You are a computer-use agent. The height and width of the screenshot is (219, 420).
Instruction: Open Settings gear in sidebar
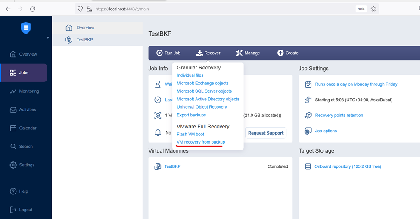13,165
